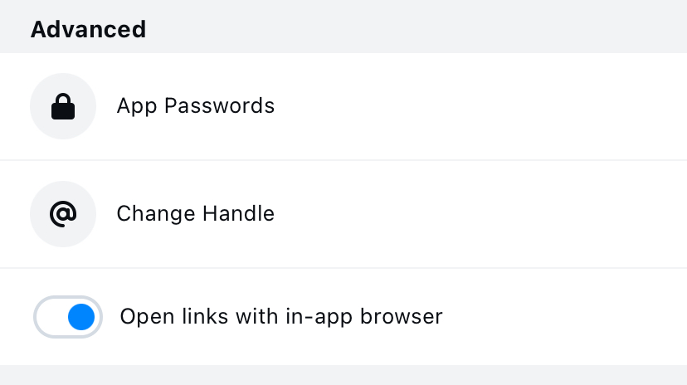Click the black padlock icon
Viewport: 687px width, 385px height.
[63, 106]
